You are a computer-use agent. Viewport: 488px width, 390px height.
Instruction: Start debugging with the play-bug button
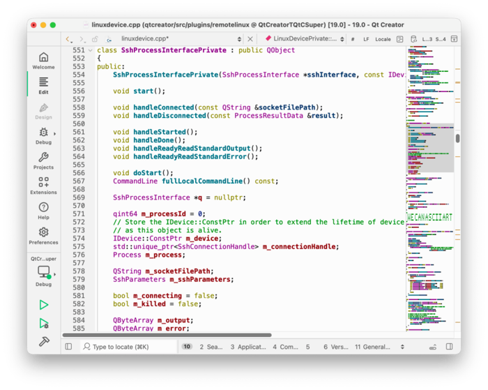(44, 324)
